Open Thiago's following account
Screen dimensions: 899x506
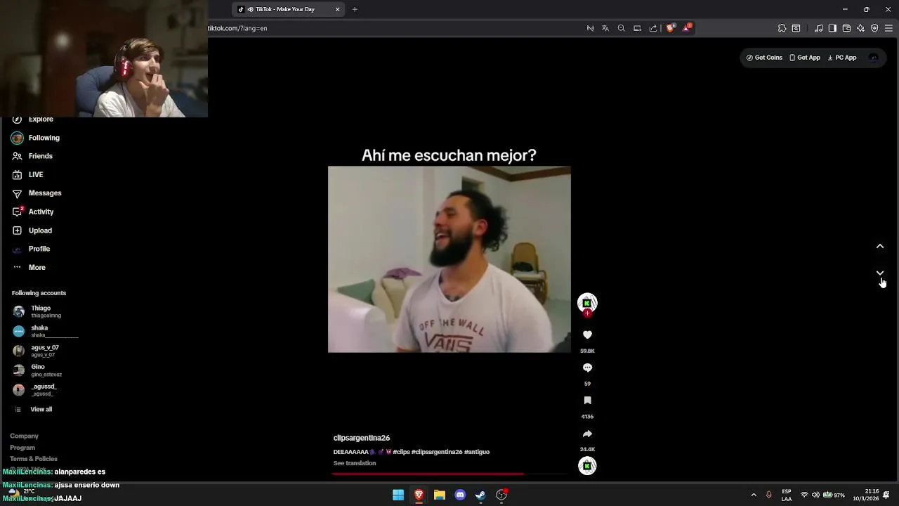point(37,311)
